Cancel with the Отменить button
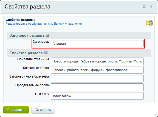The image size is (158, 117). tap(43, 110)
